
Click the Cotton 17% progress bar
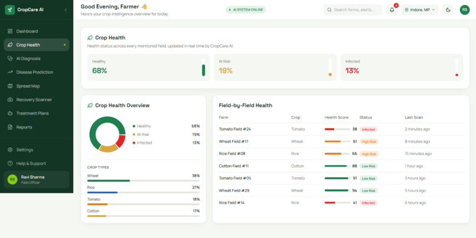[x=144, y=216]
